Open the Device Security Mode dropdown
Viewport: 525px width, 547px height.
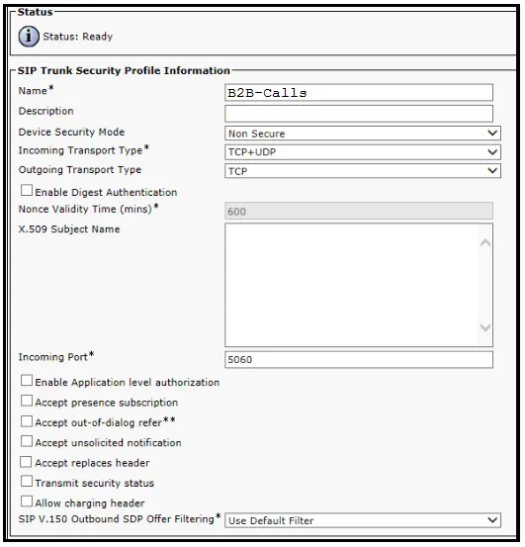click(x=363, y=134)
